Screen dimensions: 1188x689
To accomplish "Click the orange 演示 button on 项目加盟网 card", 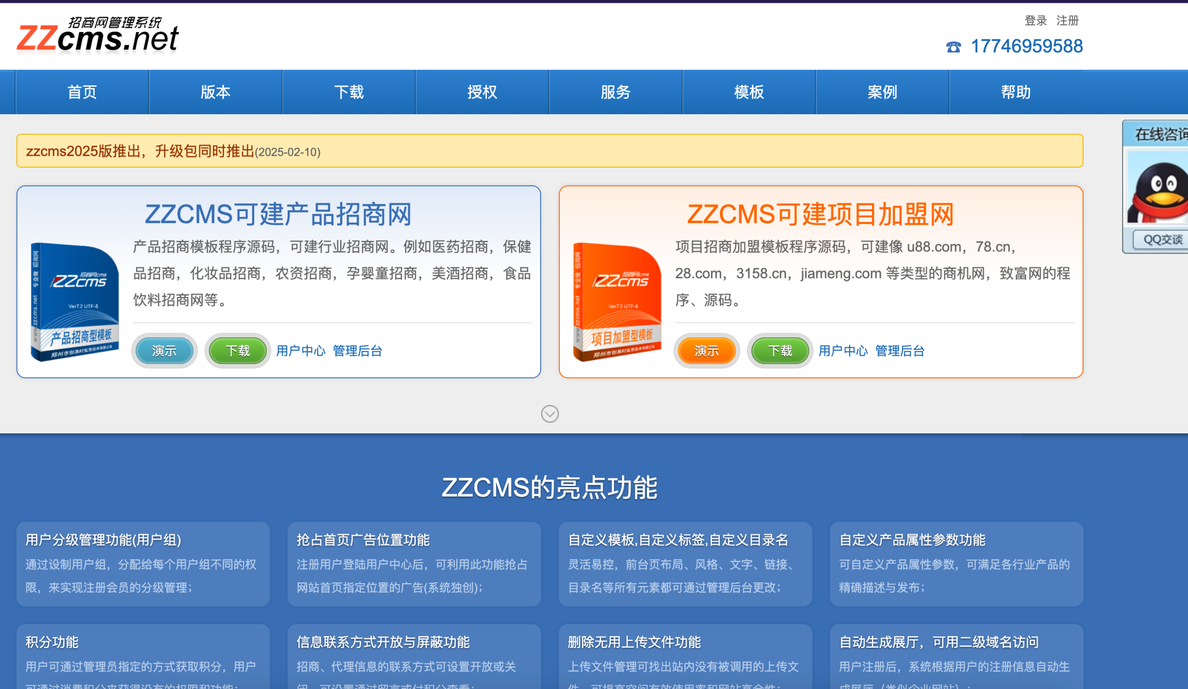I will tap(706, 351).
